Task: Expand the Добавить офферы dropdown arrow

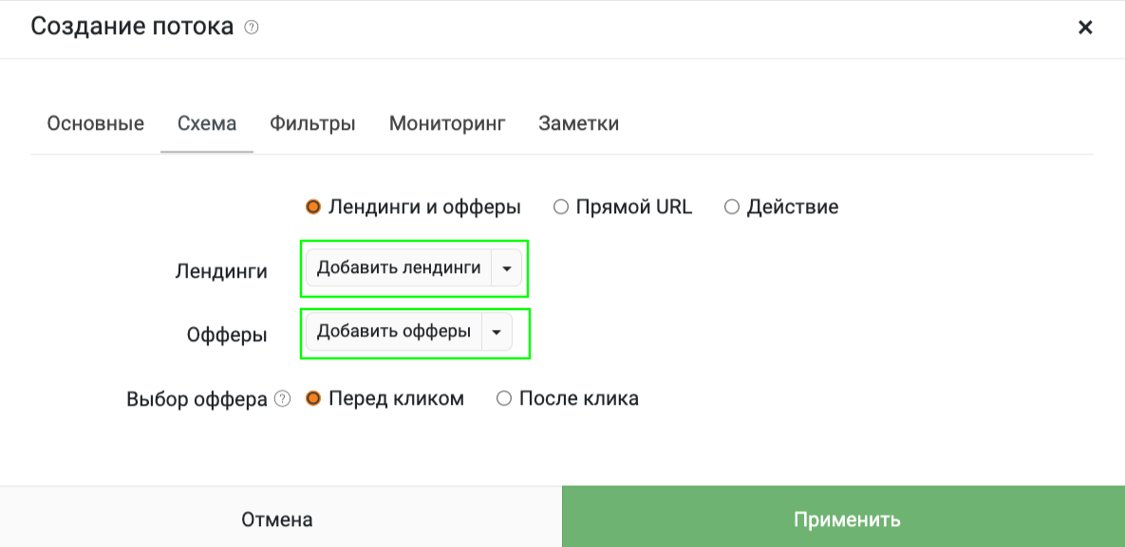Action: coord(497,332)
